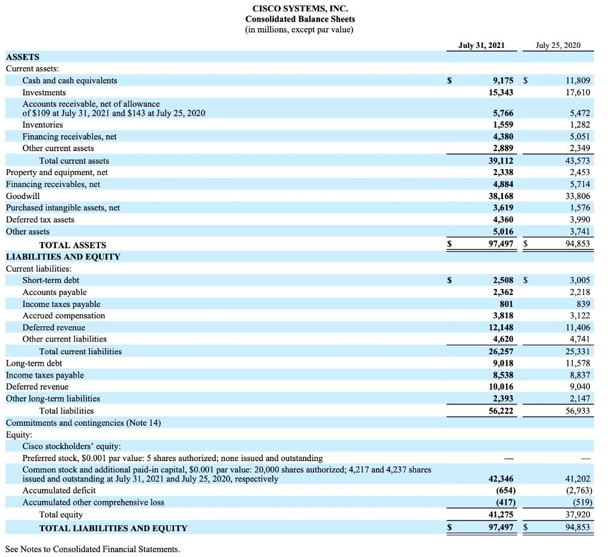The height and width of the screenshot is (557, 614).
Task: Click the July 25, 2020 column header
Action: (x=558, y=45)
